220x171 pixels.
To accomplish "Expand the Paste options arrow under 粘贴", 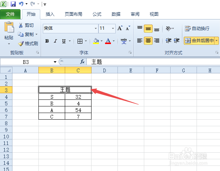I will pos(9,44).
